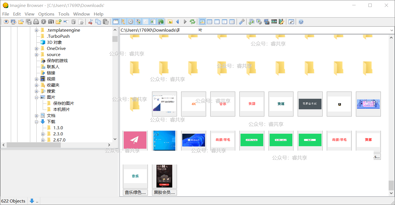Screen dimensions: 395x205
Task: Toggle the Thumbnails view mode button
Action: click(x=202, y=22)
